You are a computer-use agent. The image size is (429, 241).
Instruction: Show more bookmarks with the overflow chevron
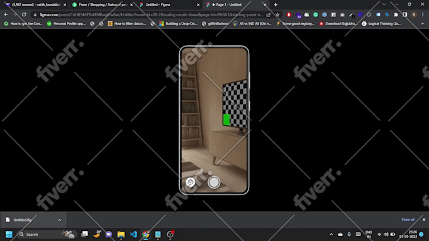click(423, 24)
